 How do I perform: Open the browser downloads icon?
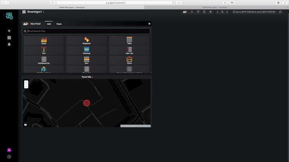coord(278,3)
